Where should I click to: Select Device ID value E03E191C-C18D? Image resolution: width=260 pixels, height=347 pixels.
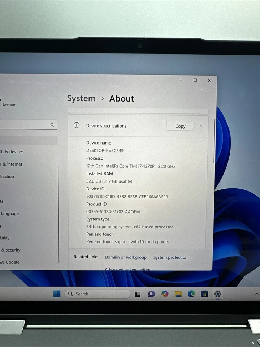pos(127,197)
